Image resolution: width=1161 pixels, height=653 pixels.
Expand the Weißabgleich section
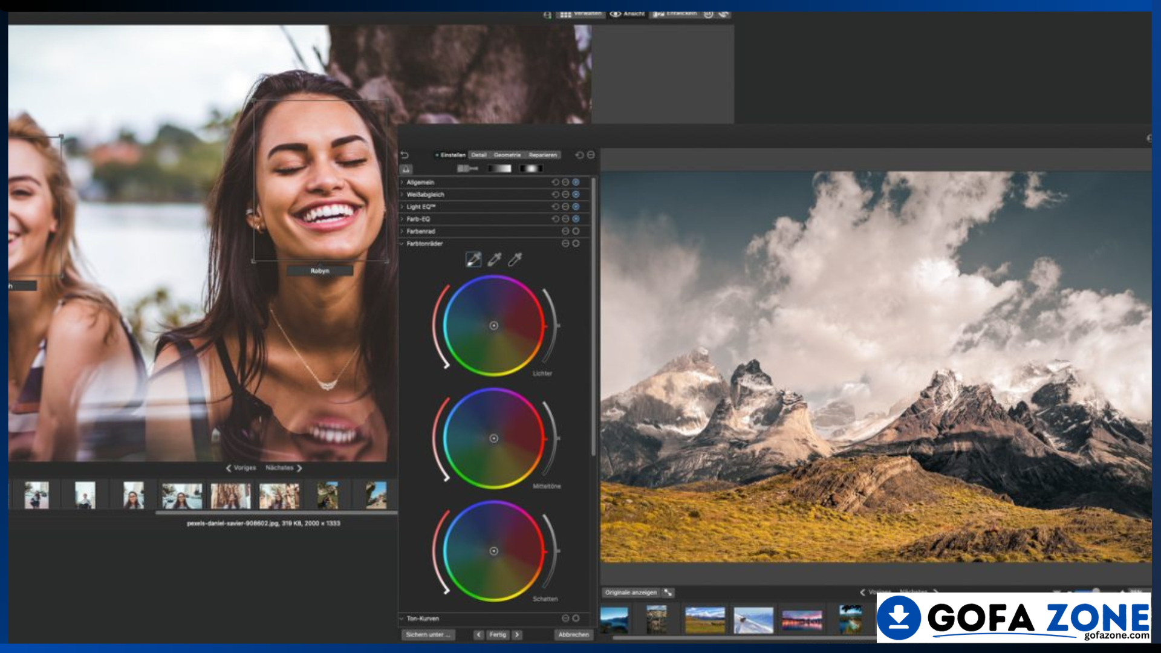coord(402,195)
